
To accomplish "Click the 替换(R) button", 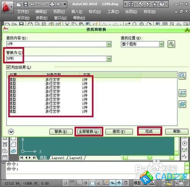I will (x=61, y=132).
